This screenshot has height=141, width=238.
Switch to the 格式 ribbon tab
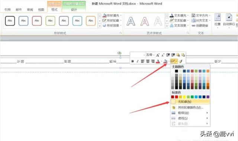point(54,10)
